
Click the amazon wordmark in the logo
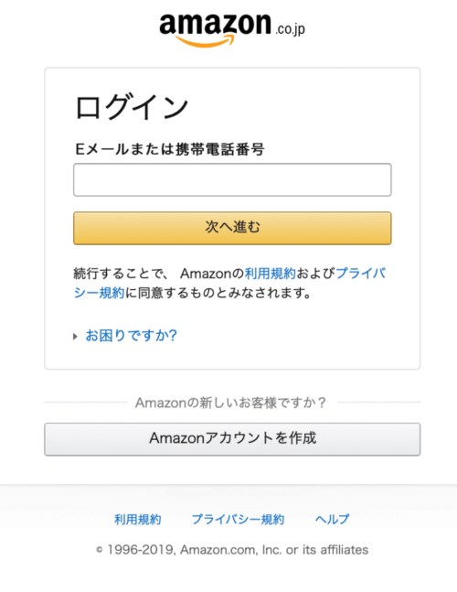[216, 24]
